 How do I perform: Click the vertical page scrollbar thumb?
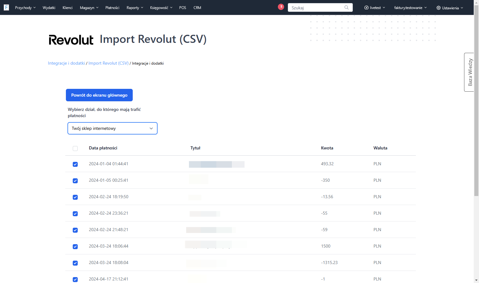[476, 100]
